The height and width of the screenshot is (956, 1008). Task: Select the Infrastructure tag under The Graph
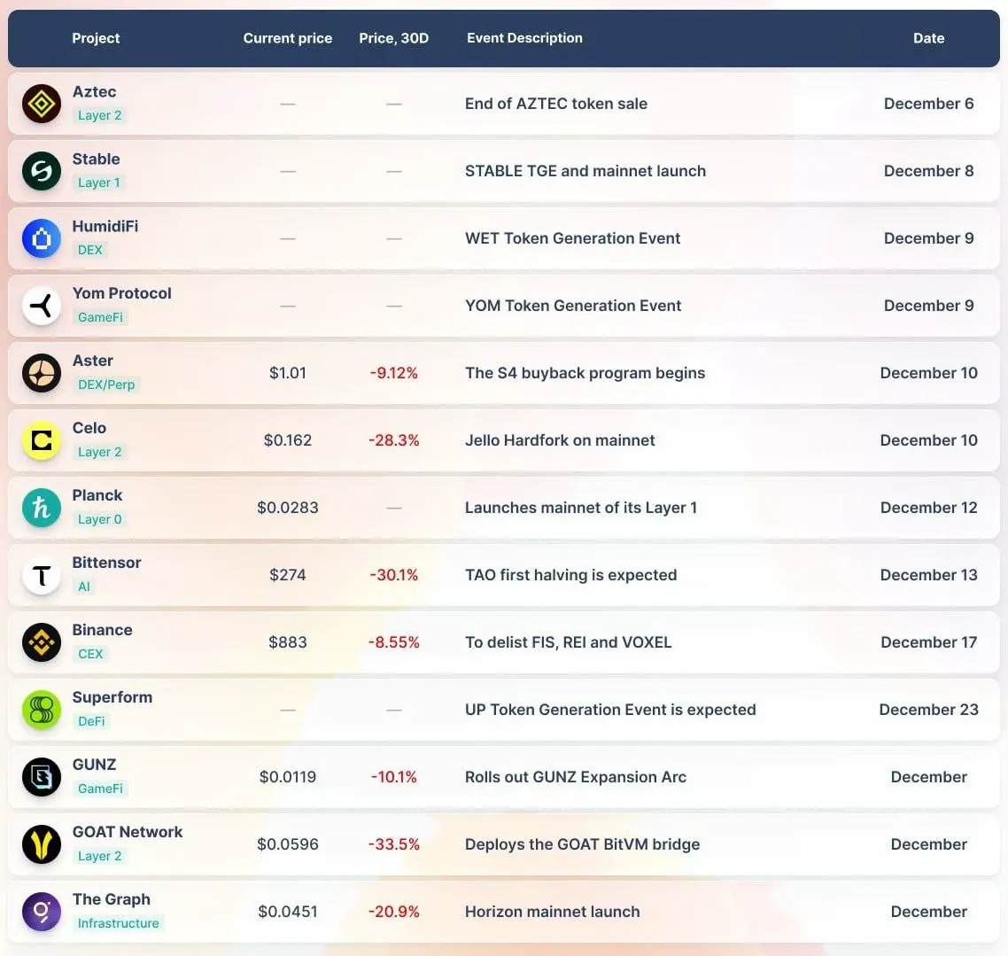[x=119, y=923]
